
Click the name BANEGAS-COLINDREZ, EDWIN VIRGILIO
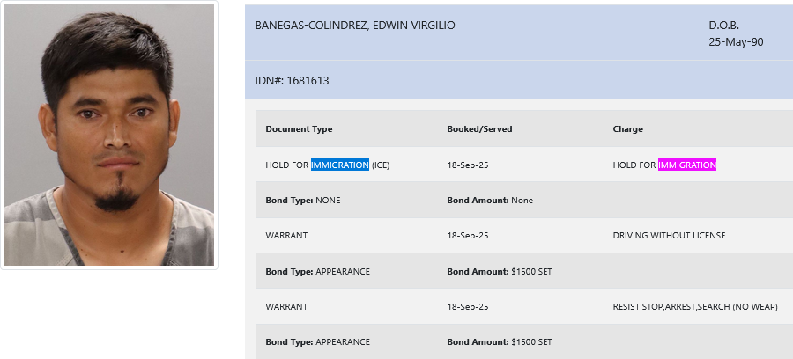pyautogui.click(x=355, y=26)
